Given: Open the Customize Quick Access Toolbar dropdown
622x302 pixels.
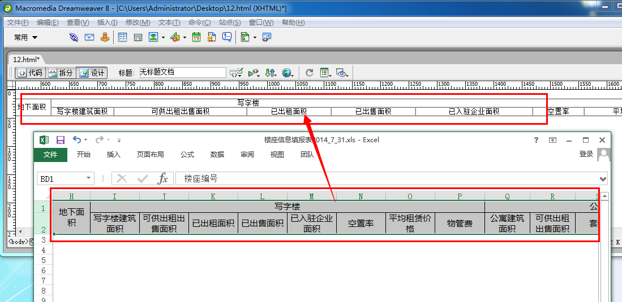Looking at the screenshot, I should point(119,140).
